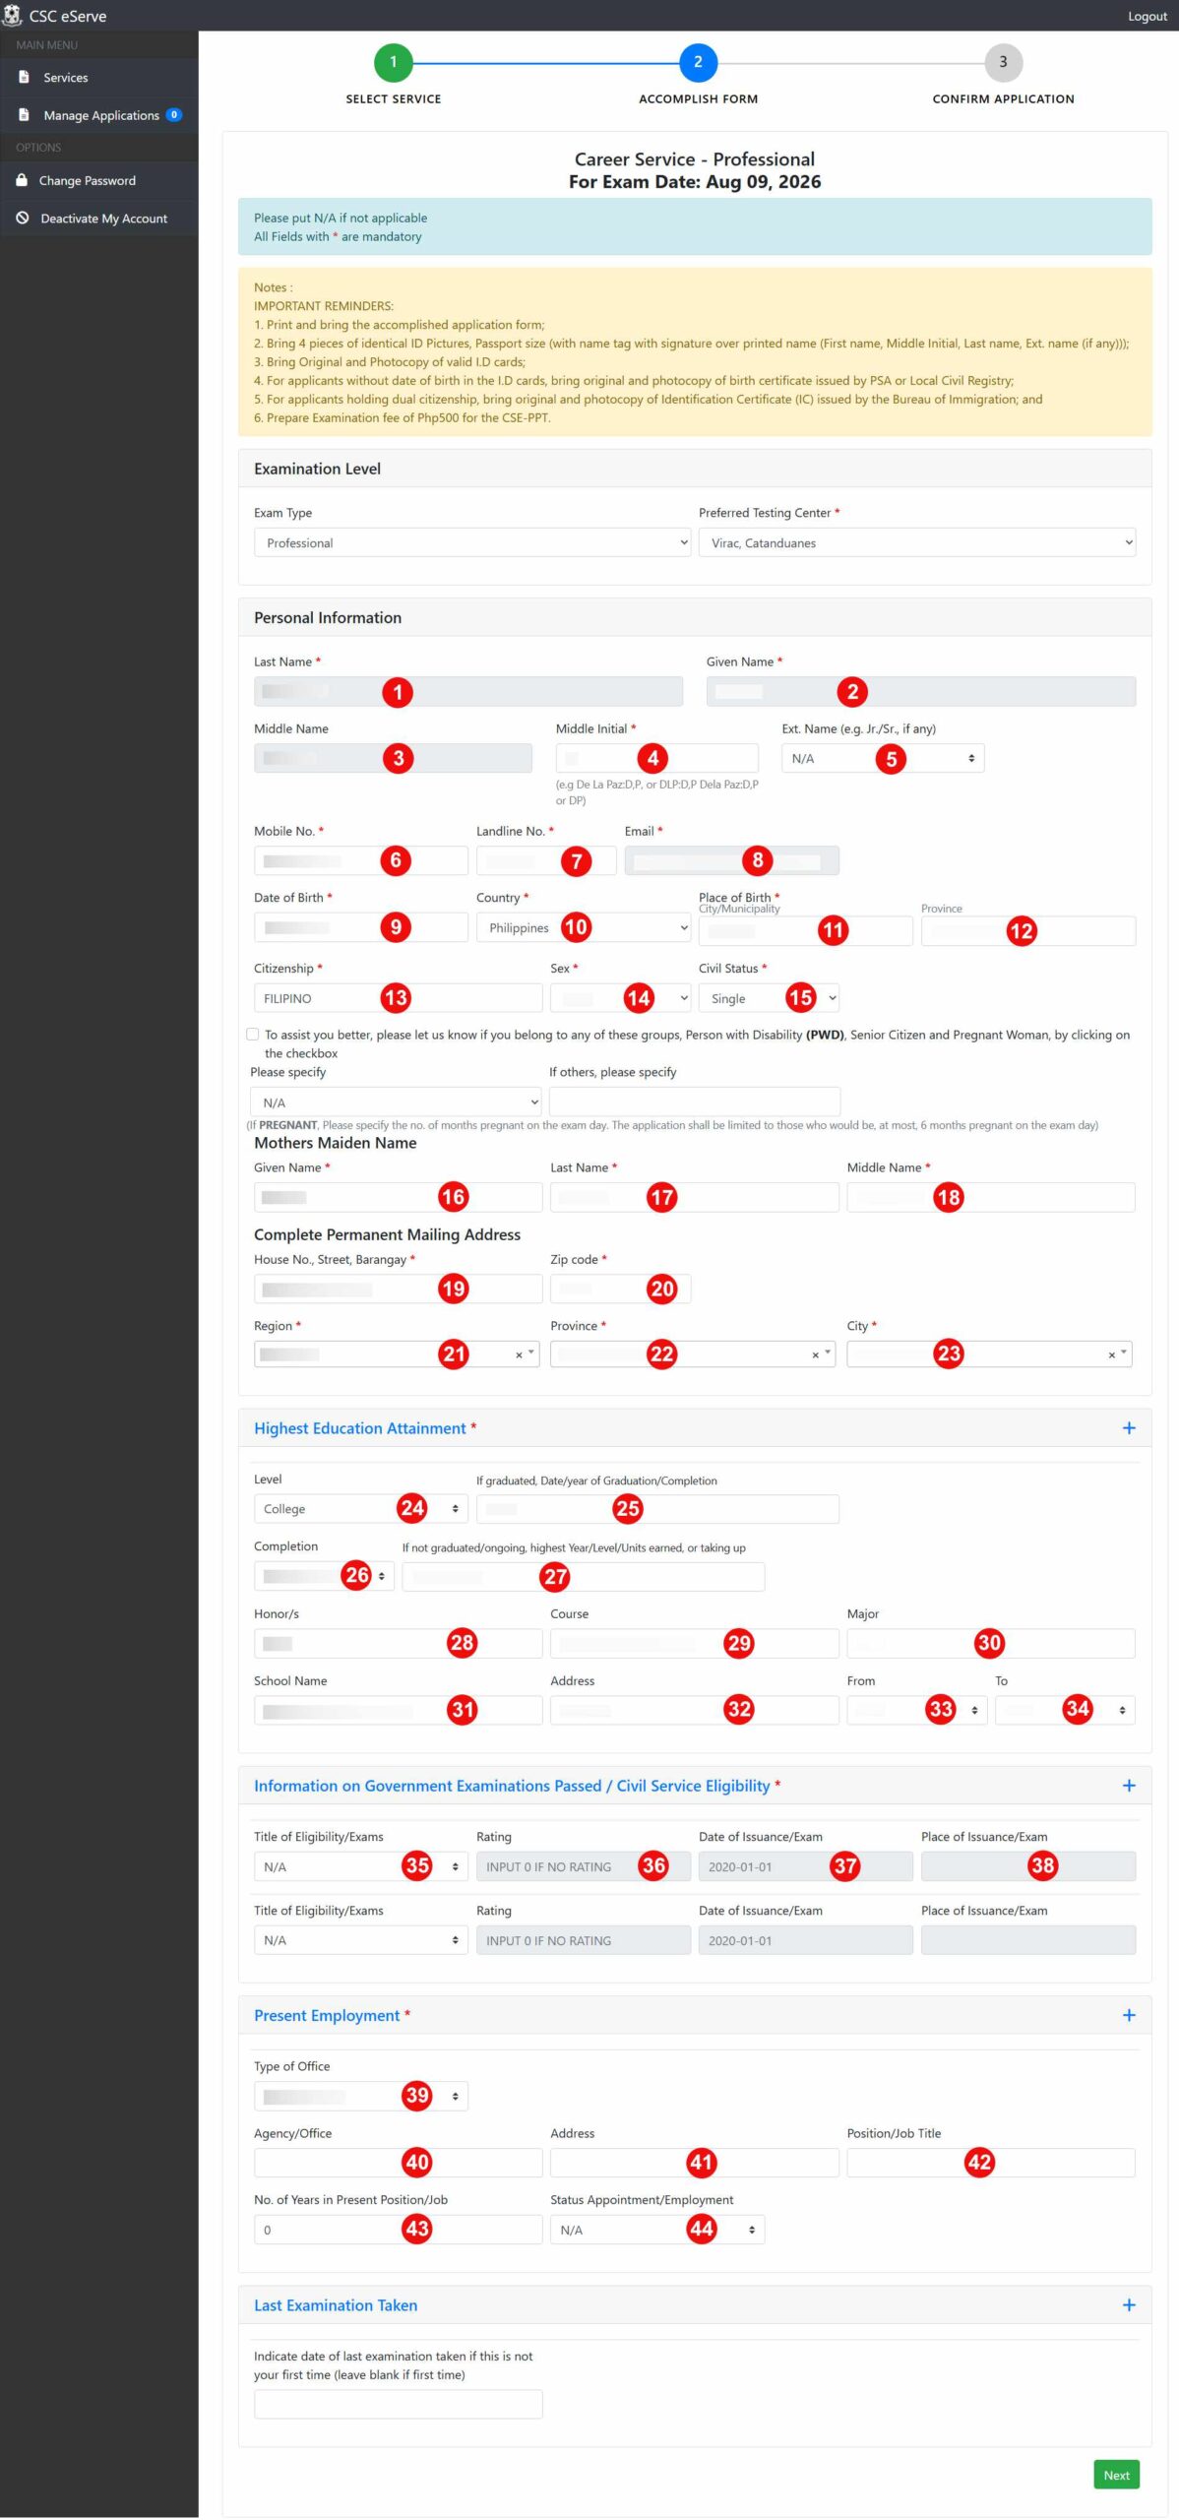
Task: Click the Agency/Office input field
Action: 398,2163
